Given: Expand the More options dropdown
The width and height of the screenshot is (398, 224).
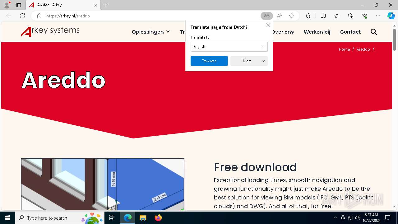Looking at the screenshot, I should pyautogui.click(x=249, y=61).
